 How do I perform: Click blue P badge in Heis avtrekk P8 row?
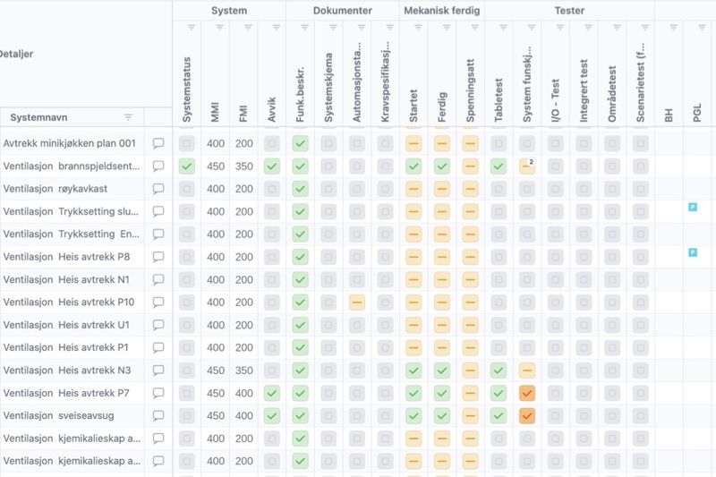693,252
